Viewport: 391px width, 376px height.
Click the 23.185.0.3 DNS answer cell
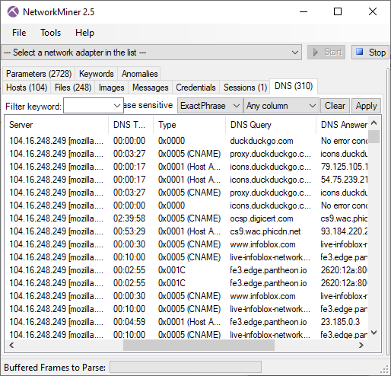pyautogui.click(x=340, y=322)
